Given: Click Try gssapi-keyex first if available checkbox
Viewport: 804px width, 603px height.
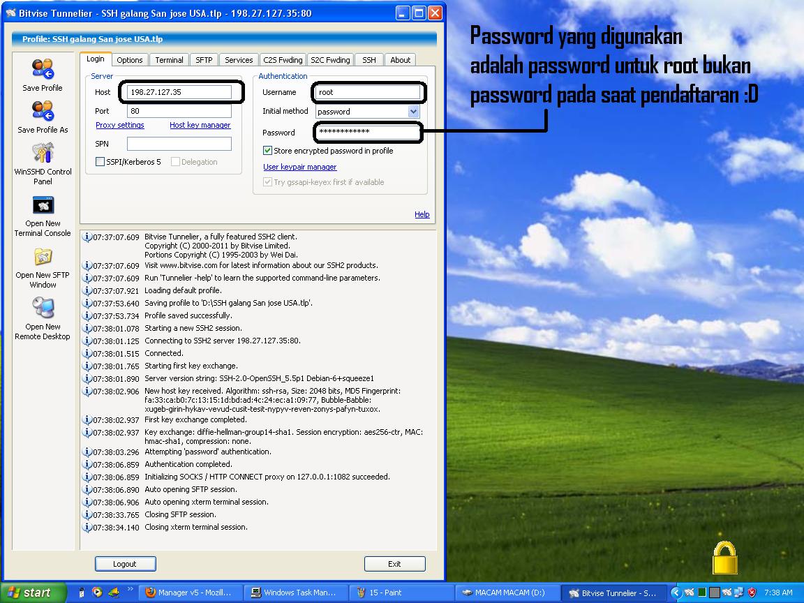Looking at the screenshot, I should [267, 182].
